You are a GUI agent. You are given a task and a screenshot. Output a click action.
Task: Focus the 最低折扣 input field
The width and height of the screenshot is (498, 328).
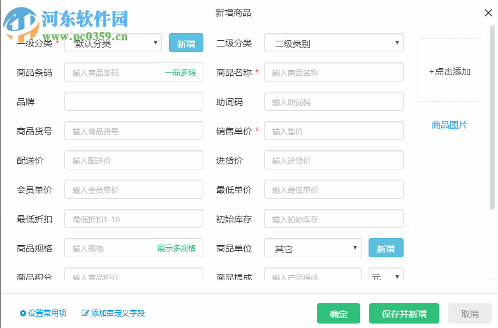134,218
